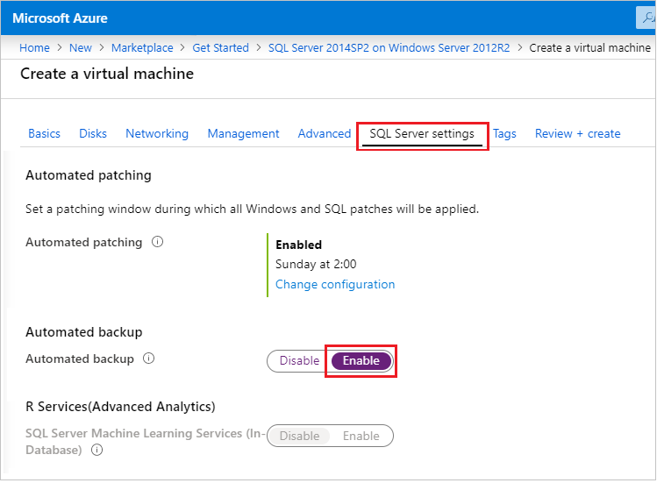Open Marketplace breadcrumb link
Image resolution: width=657 pixels, height=483 pixels.
[142, 47]
